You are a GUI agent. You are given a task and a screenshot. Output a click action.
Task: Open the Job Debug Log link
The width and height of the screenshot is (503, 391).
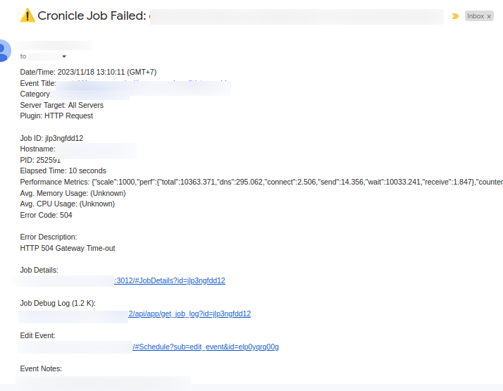[x=190, y=314]
